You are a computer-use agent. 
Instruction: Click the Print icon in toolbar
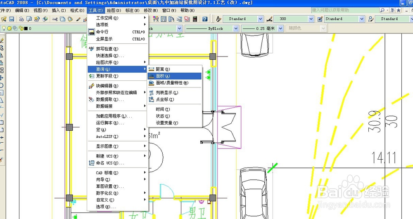click(21, 19)
